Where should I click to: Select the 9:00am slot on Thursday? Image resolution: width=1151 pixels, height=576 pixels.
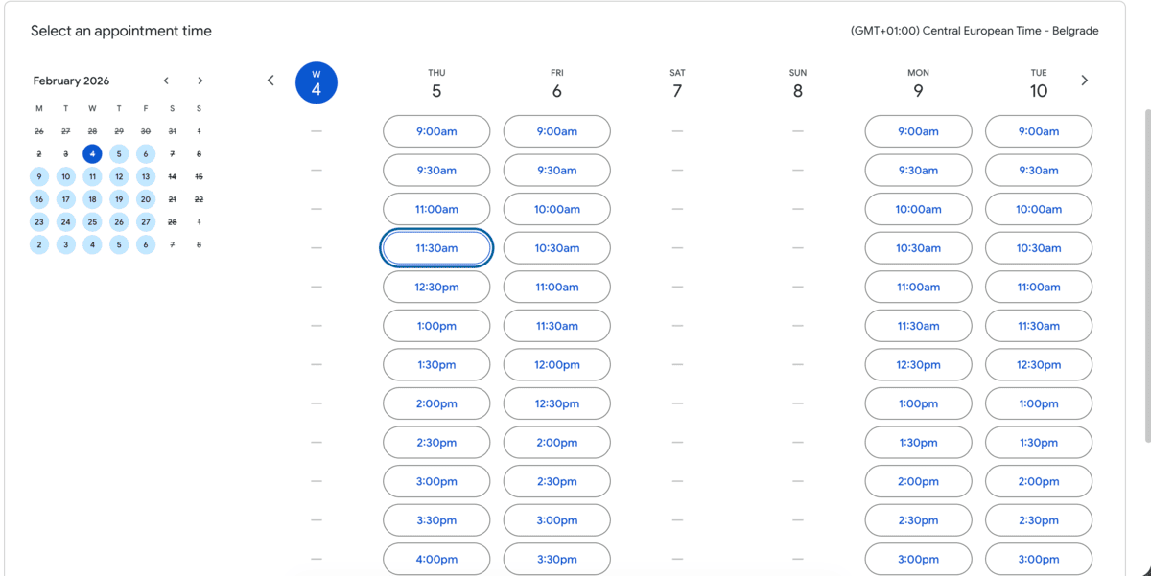tap(436, 130)
